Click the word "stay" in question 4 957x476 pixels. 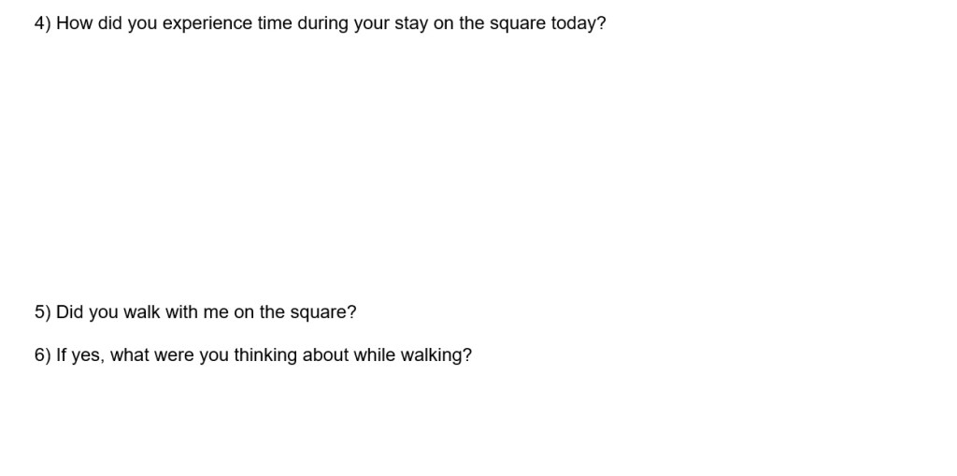[410, 23]
